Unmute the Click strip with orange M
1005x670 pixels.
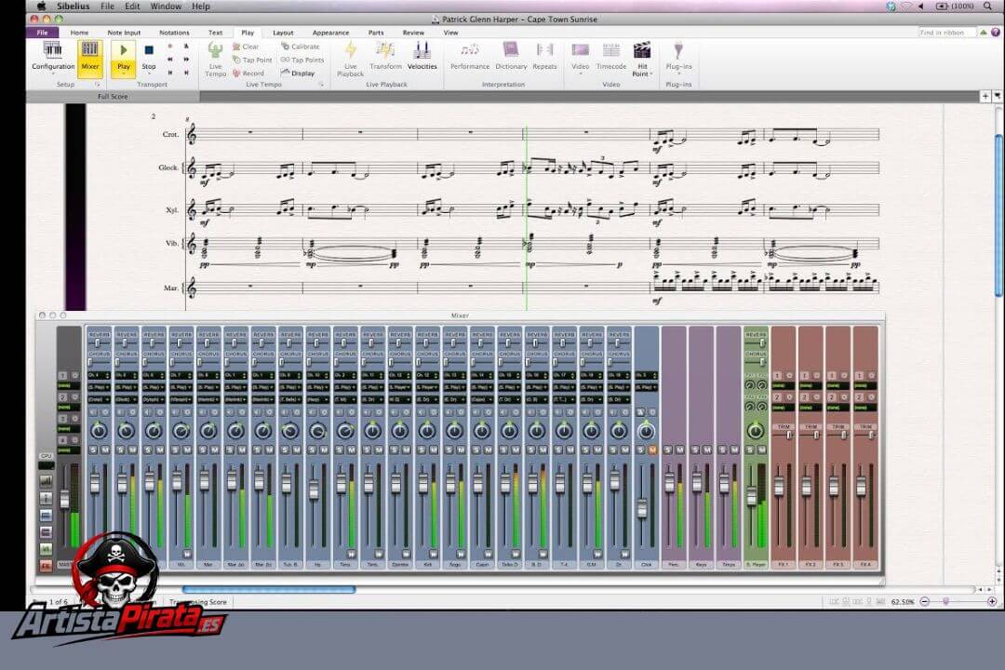pos(652,450)
